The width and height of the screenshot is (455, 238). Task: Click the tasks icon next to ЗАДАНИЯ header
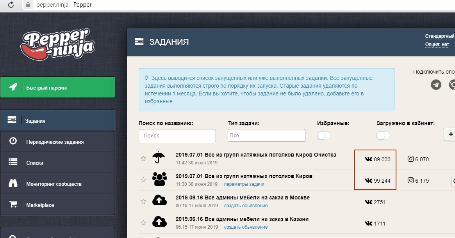pyautogui.click(x=139, y=42)
